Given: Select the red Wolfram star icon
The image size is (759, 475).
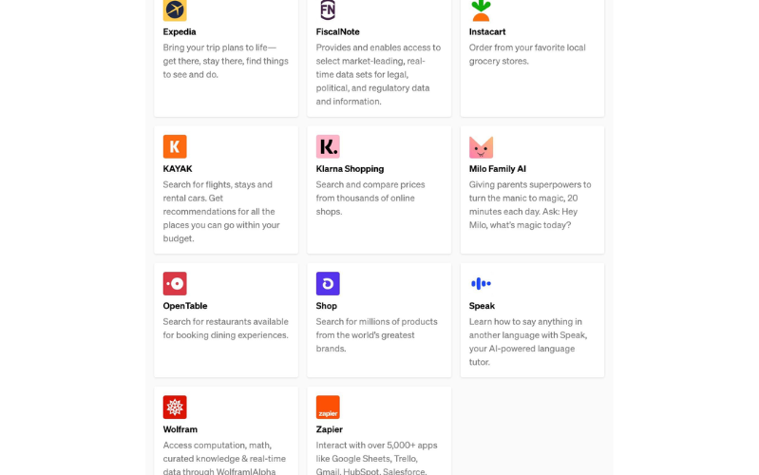Looking at the screenshot, I should (175, 408).
